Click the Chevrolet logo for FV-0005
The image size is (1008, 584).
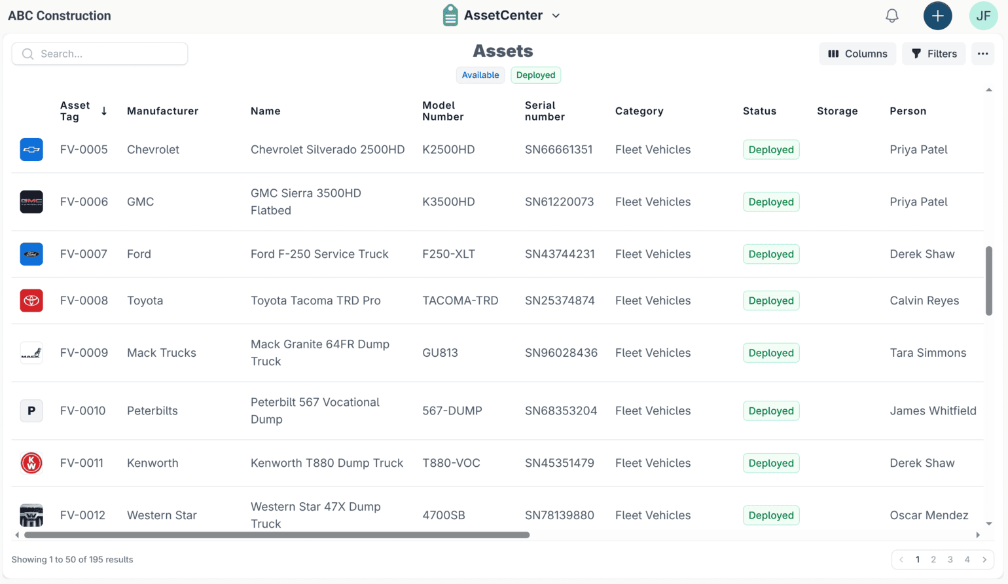click(31, 150)
